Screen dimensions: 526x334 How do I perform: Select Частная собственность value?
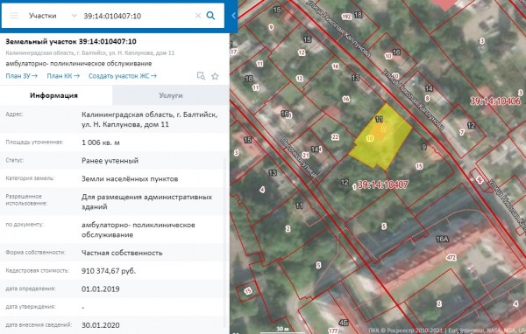pos(122,253)
